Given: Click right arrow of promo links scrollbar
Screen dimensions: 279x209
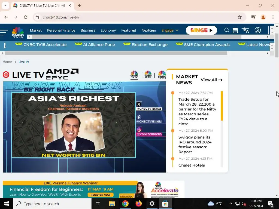Looking at the screenshot, I should 268,53.
